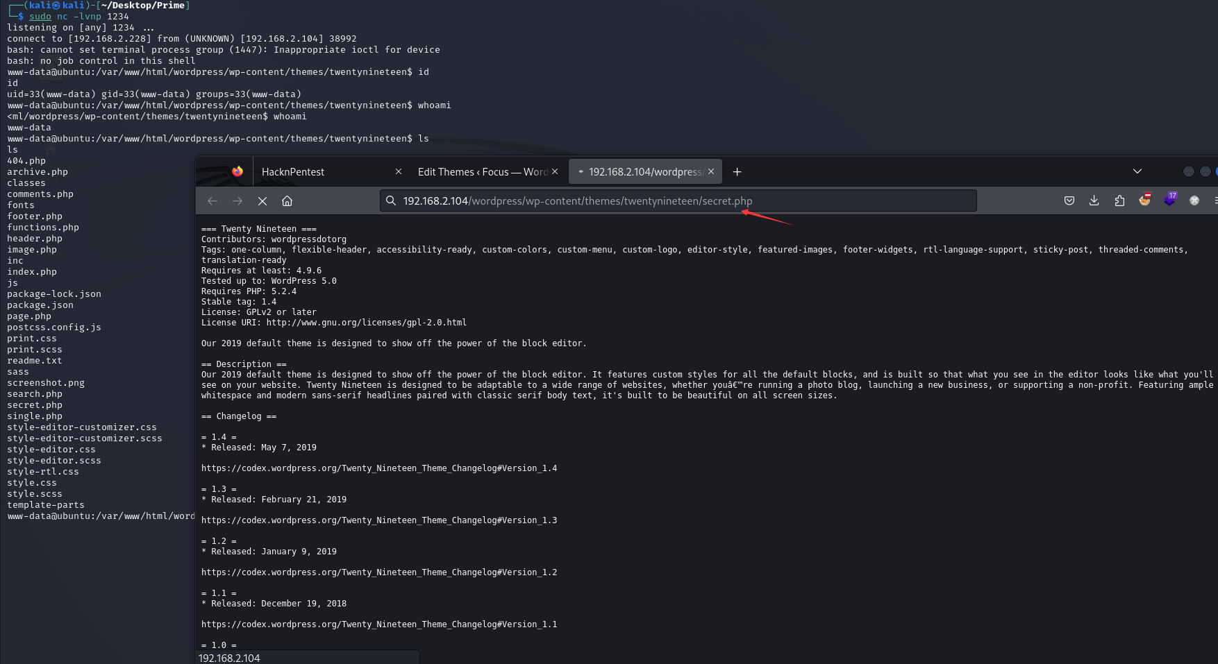
Task: Switch to Edit Themes ‹ Focus tab
Action: pos(483,171)
